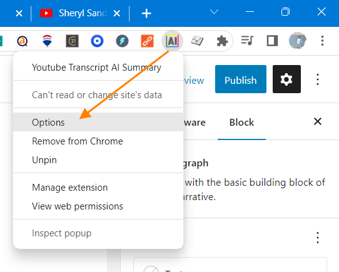
Task: Open the orange link chain extension
Action: coord(147,41)
